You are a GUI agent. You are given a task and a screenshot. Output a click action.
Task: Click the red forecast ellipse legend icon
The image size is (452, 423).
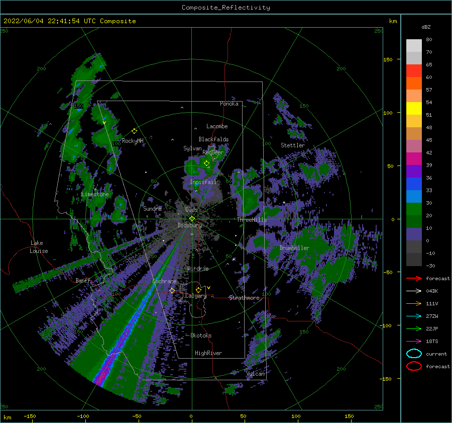click(414, 366)
